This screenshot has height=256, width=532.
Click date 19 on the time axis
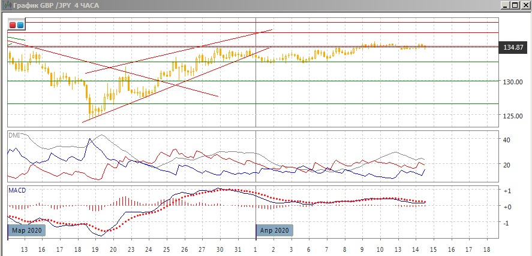(95, 248)
